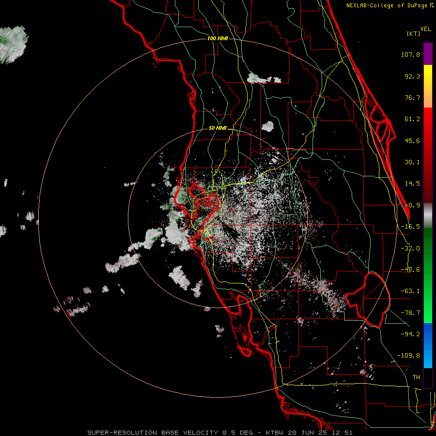436x436 pixels.
Task: Click the [KT] units label
Action: (x=413, y=33)
